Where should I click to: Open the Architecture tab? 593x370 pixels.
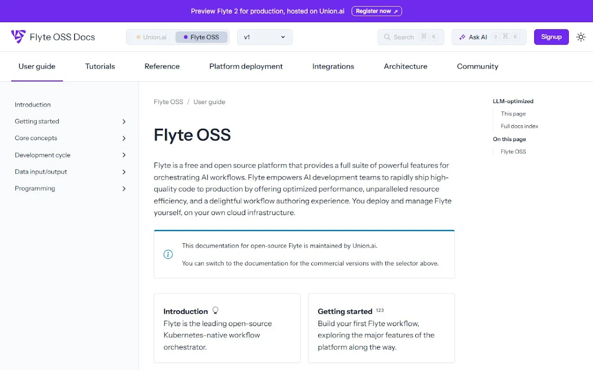pos(406,66)
